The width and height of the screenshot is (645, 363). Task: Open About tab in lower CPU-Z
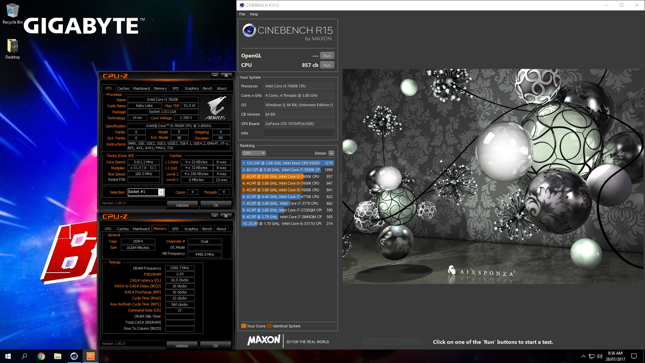[x=221, y=229]
